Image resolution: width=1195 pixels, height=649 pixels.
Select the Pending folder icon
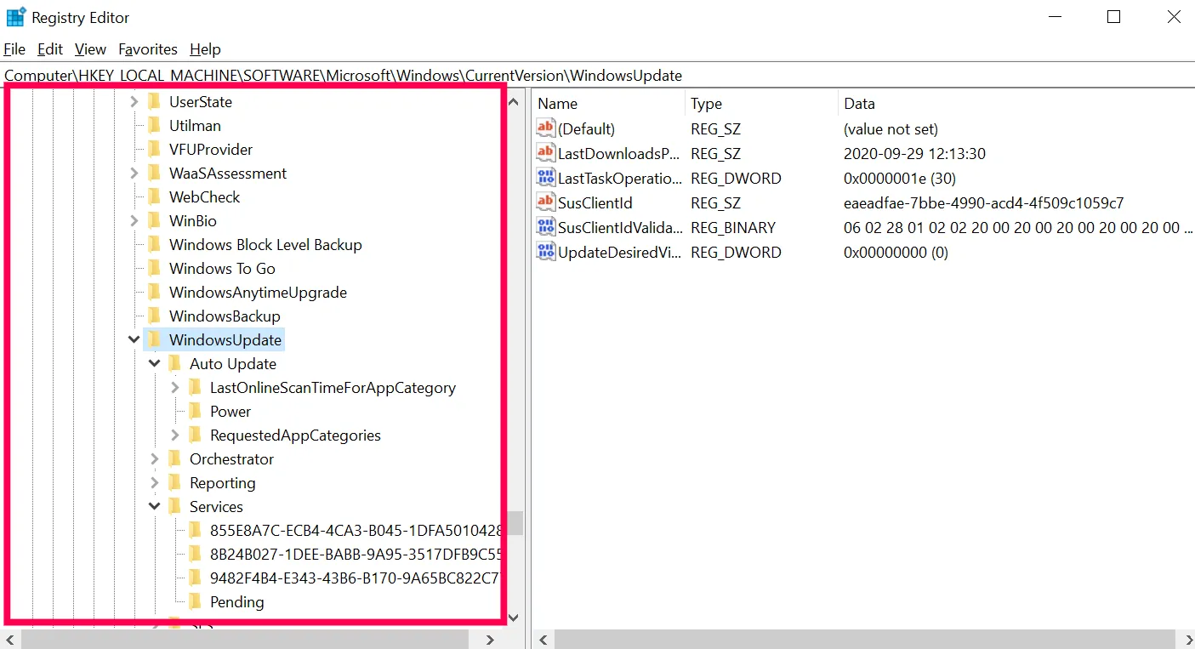tap(195, 602)
